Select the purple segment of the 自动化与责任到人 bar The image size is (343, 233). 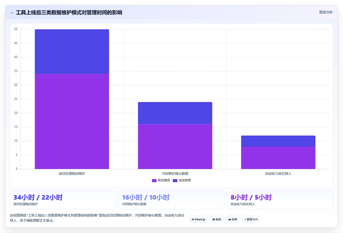point(278,158)
